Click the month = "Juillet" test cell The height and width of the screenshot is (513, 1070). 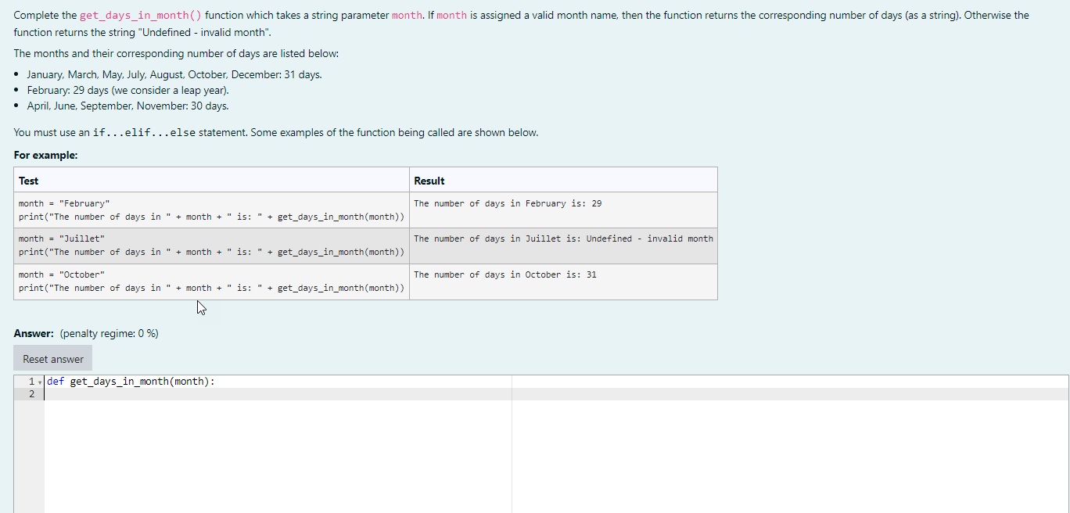click(211, 246)
